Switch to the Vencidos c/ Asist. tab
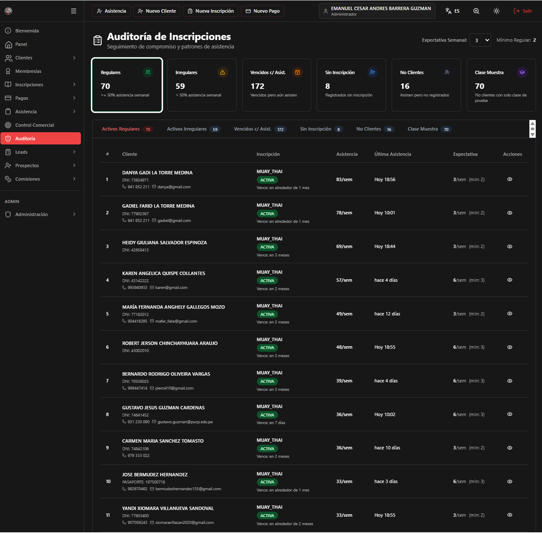 point(260,129)
